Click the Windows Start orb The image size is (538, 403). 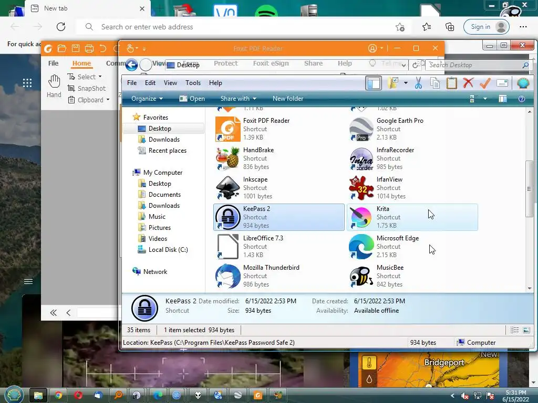click(13, 396)
